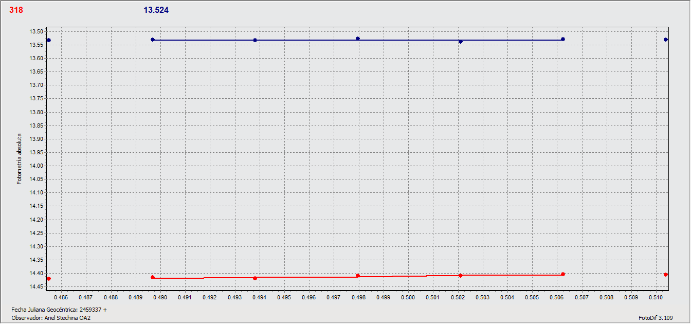
Task: Click the blue light curve line
Action: pyautogui.click(x=308, y=39)
